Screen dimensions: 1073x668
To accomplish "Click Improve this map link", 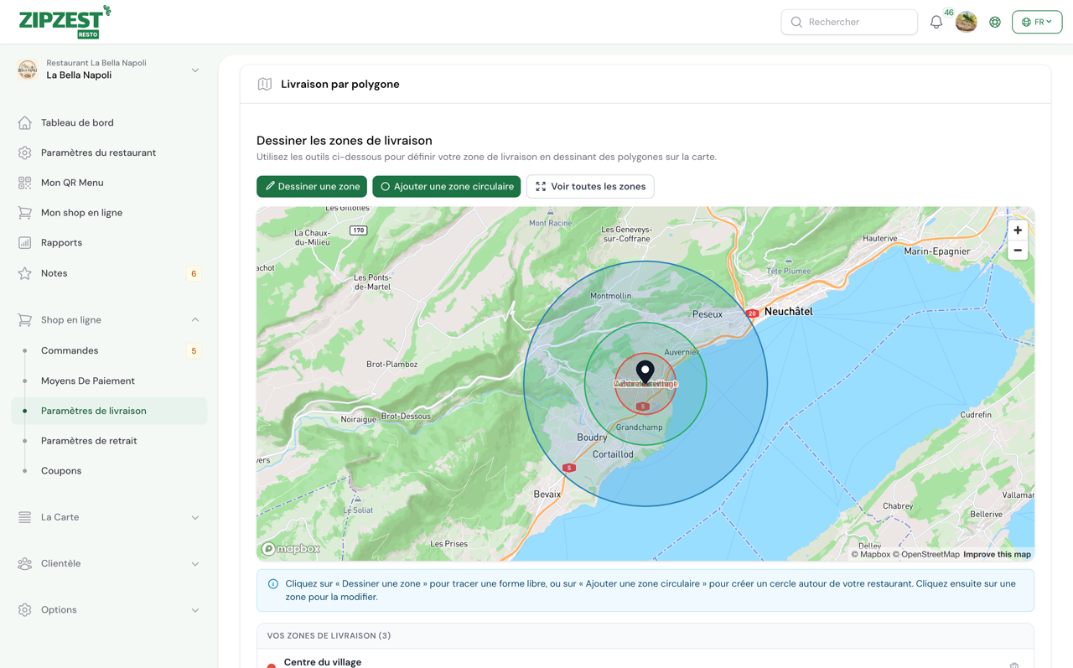I will pyautogui.click(x=997, y=554).
